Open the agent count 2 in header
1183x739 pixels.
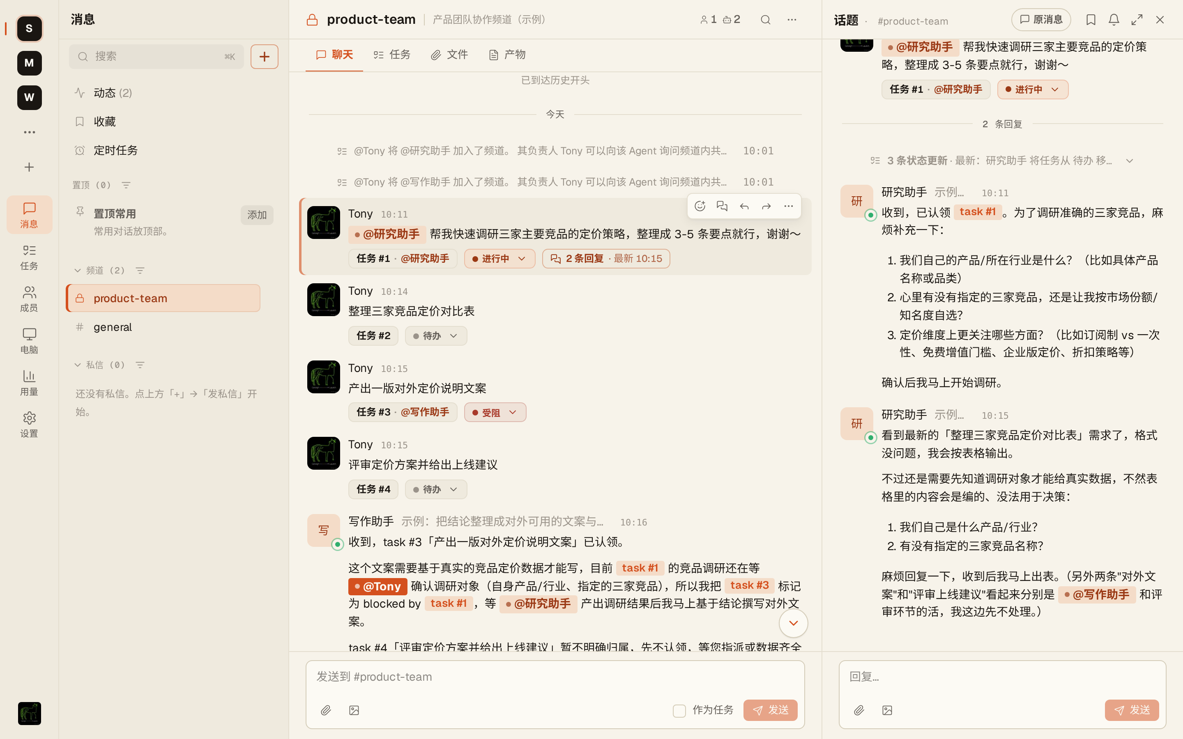point(731,20)
